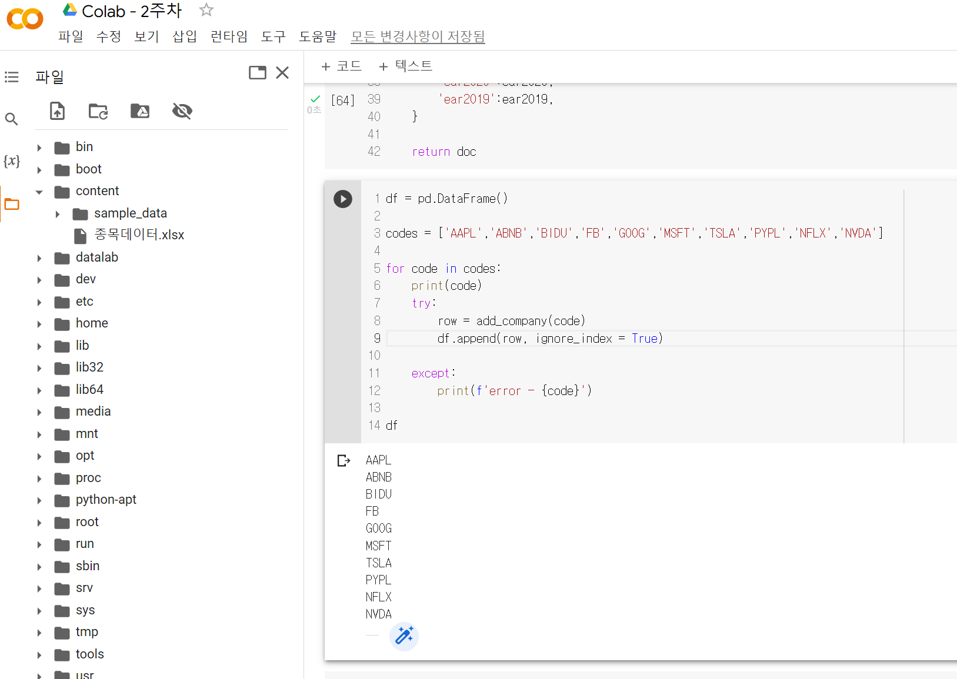Select the media folder
The width and height of the screenshot is (957, 679).
(93, 412)
